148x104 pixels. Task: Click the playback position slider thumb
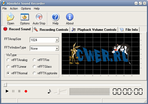tap(5, 85)
